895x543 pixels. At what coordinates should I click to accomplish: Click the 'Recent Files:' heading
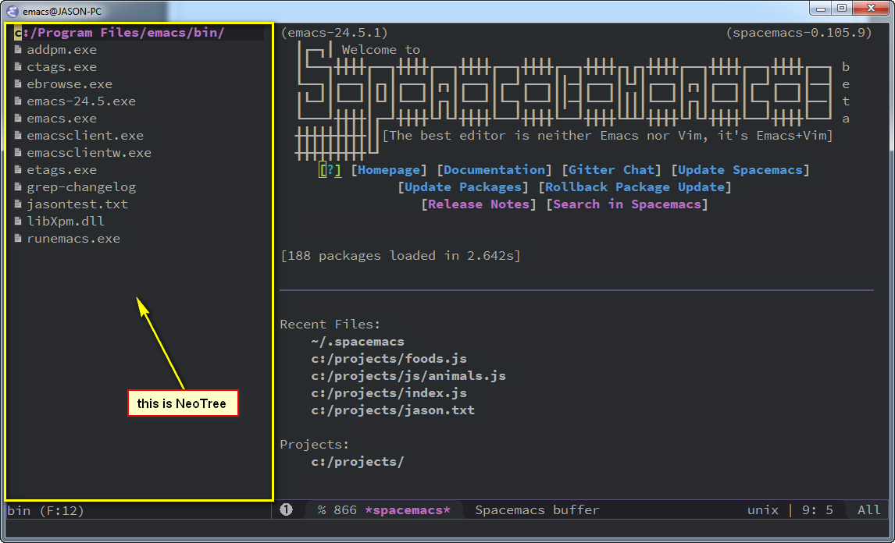[330, 324]
